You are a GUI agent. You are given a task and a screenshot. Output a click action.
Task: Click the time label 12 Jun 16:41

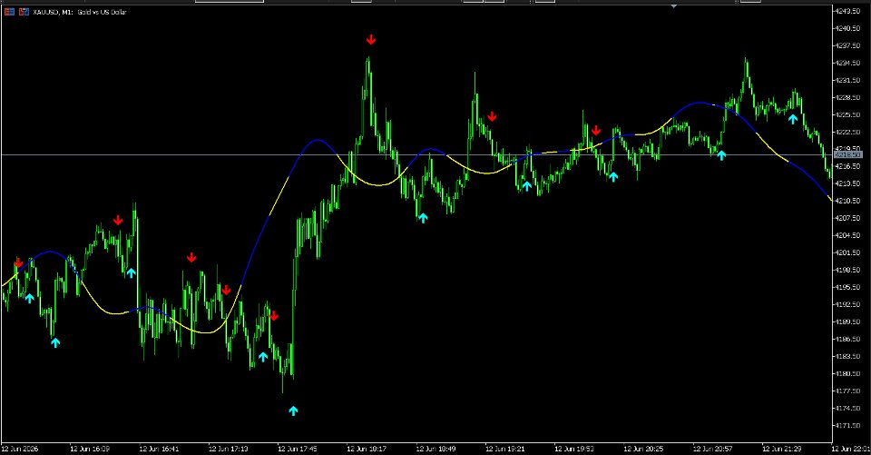159,449
